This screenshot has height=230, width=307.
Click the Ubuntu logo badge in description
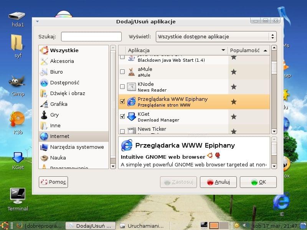[210, 156]
